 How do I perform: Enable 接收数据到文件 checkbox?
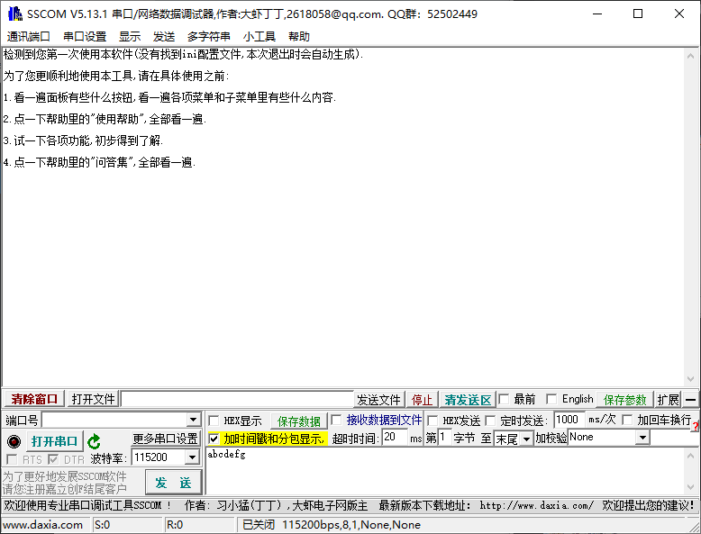[x=336, y=420]
